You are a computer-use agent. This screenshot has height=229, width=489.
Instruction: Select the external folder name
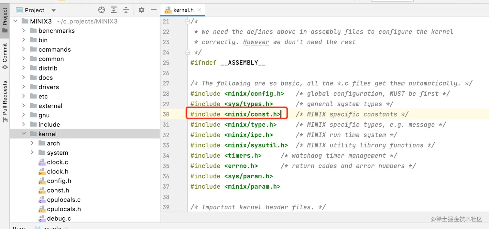pos(50,106)
